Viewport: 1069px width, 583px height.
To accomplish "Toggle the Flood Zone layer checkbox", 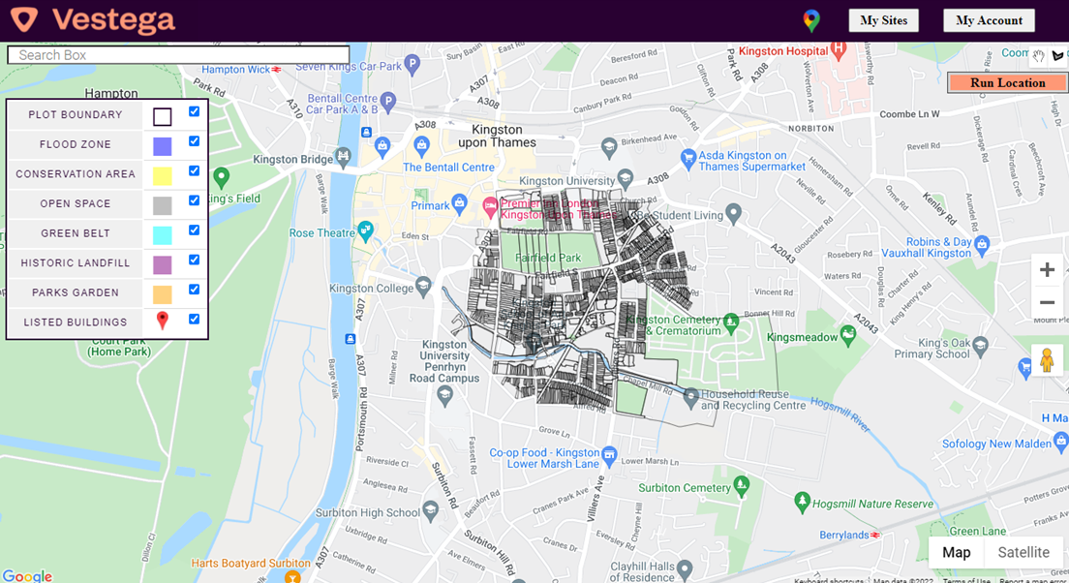I will [x=195, y=141].
